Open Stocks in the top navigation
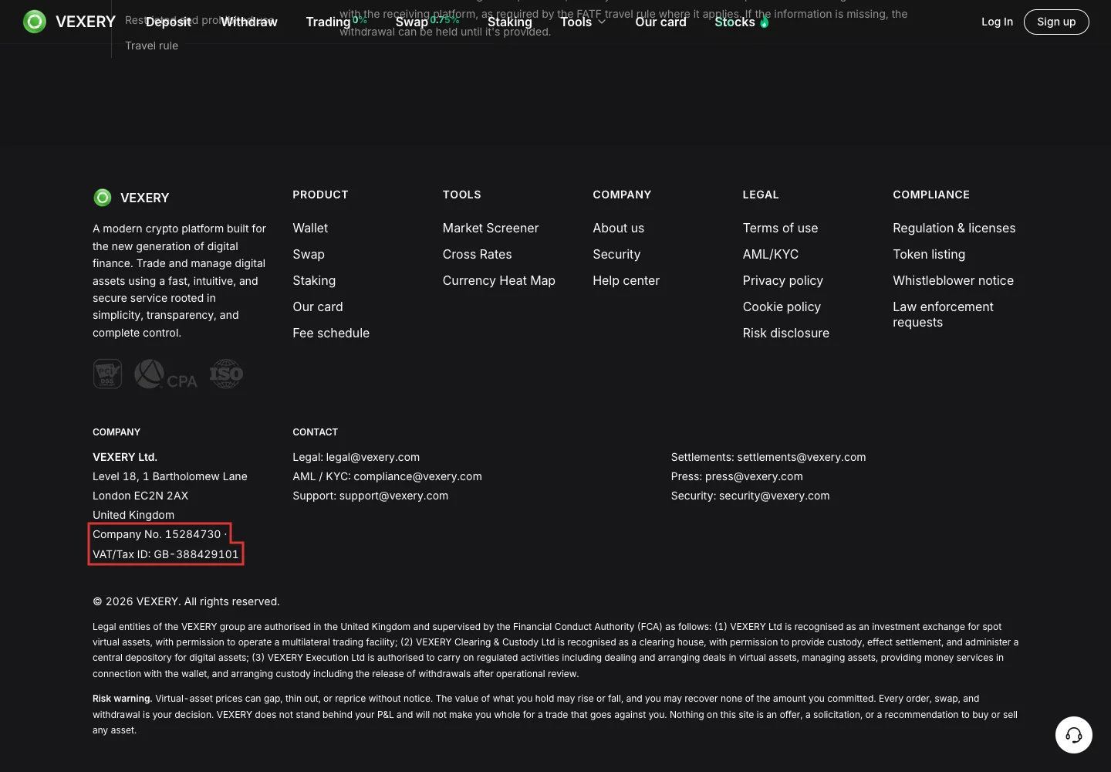 tap(734, 22)
